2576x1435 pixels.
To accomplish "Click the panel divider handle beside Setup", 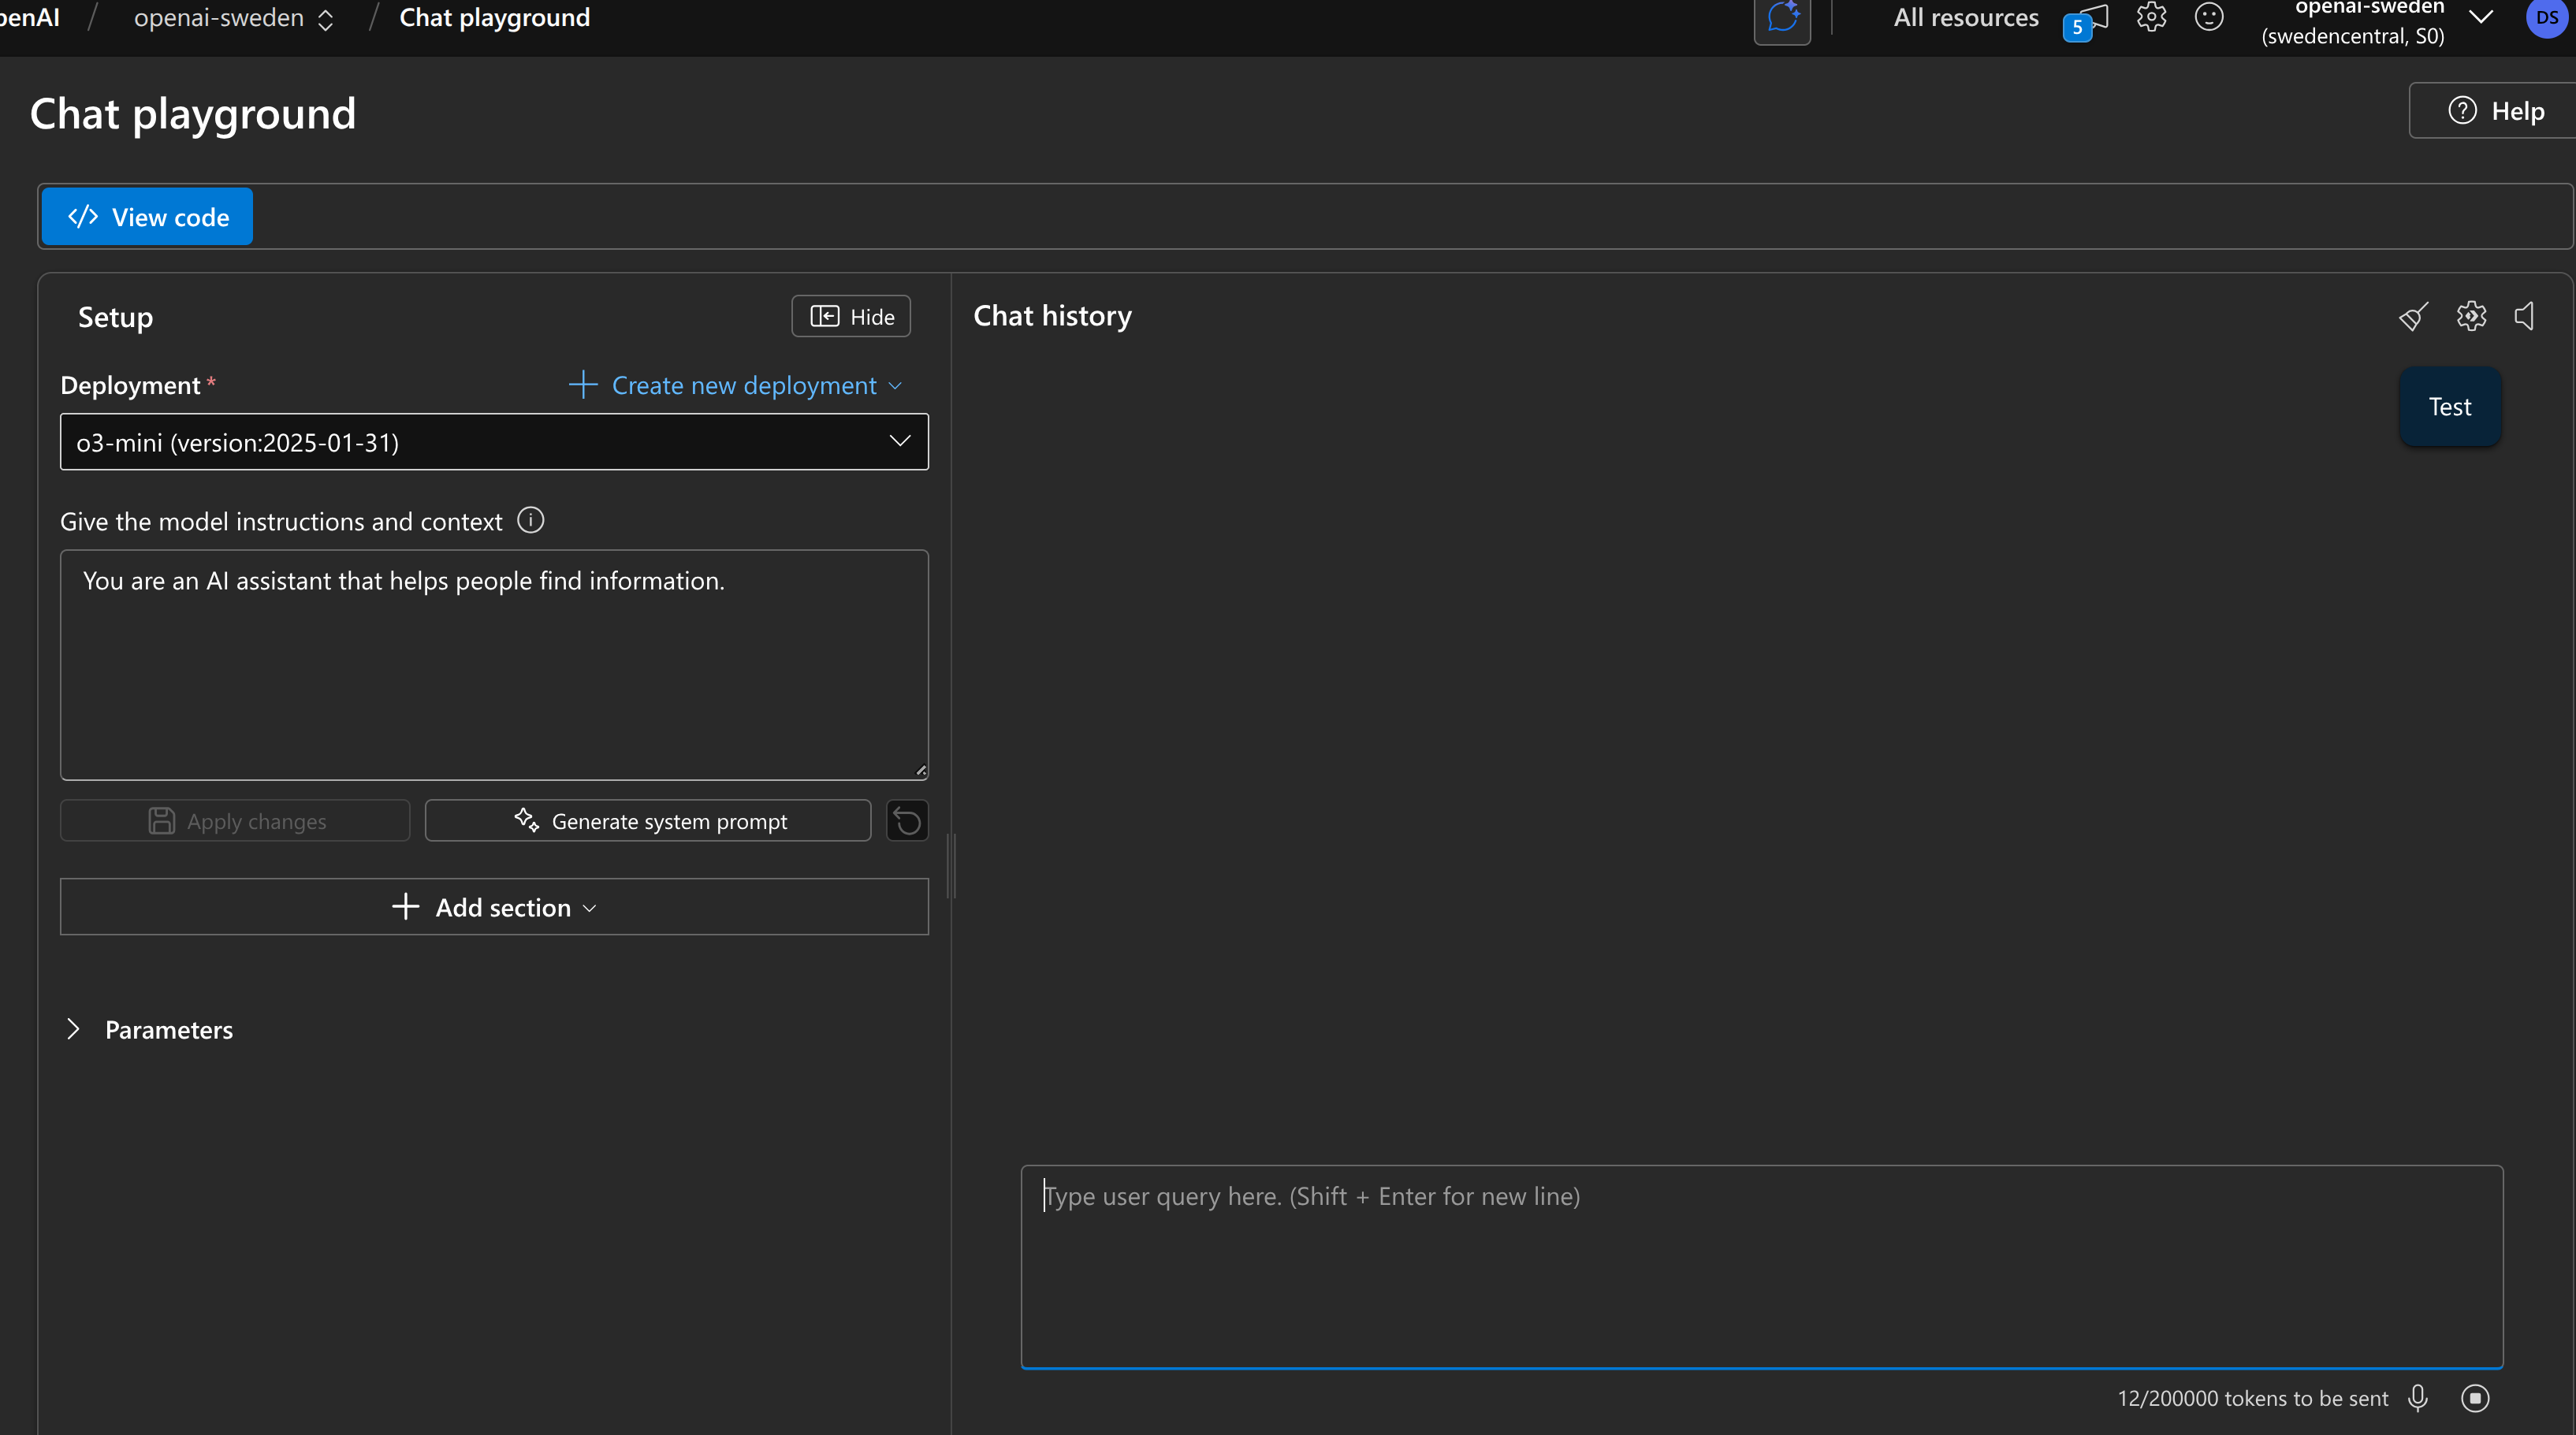I will (x=952, y=866).
